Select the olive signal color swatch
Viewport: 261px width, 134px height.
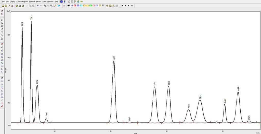[x=100, y=6]
